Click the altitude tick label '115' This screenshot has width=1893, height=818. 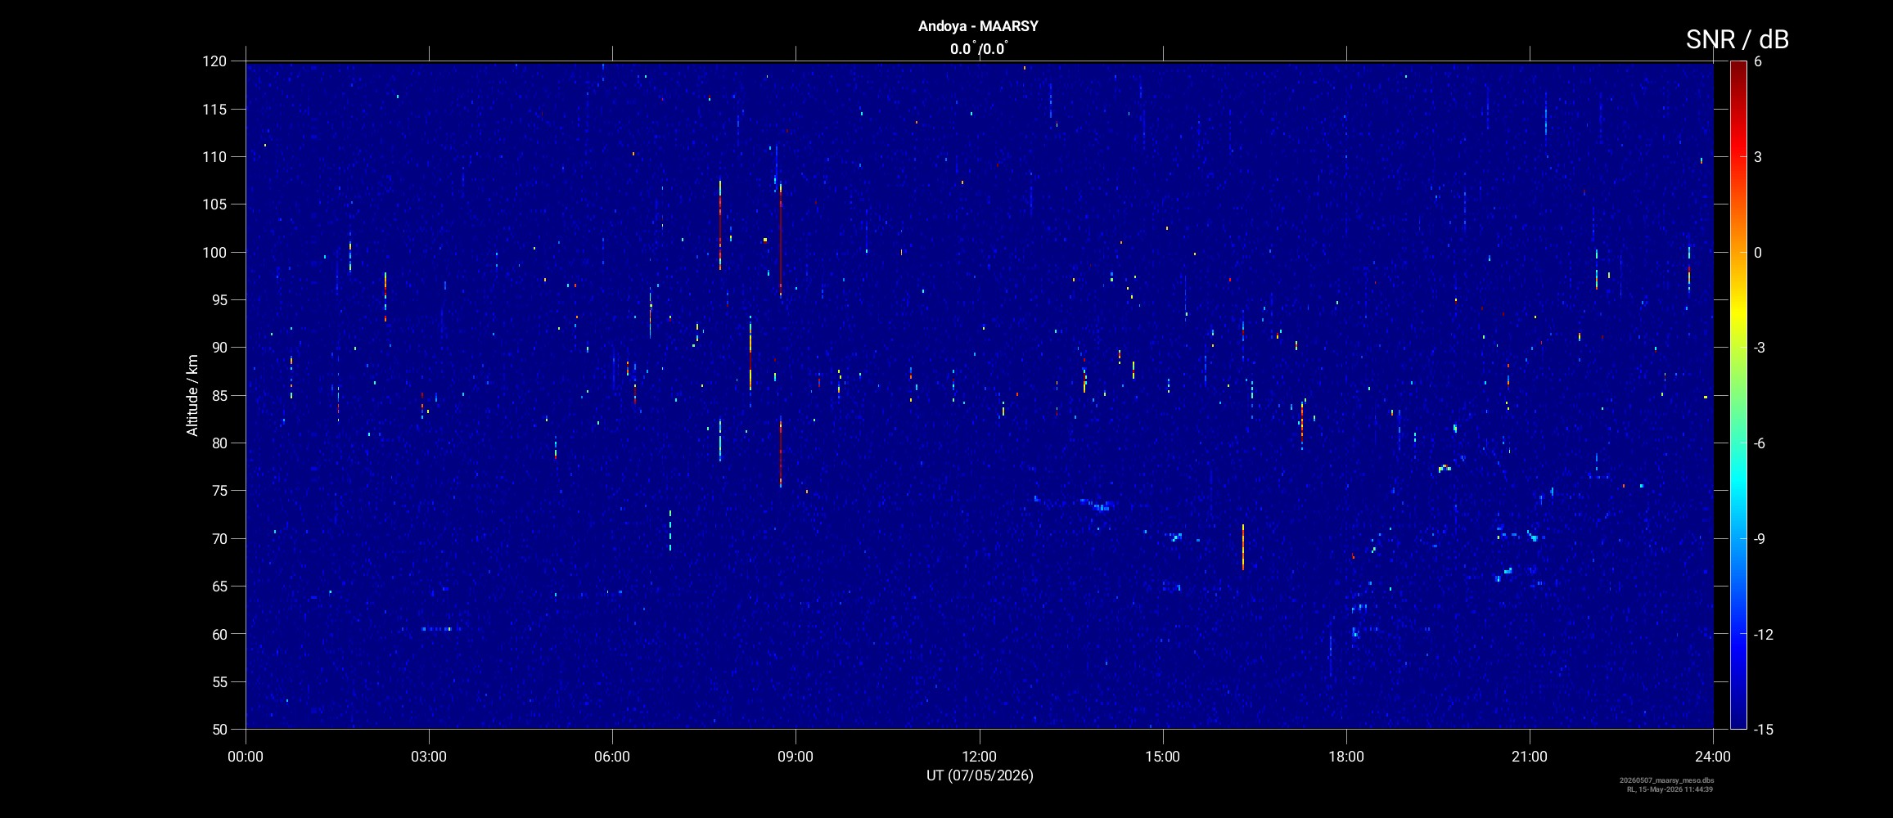coord(214,109)
